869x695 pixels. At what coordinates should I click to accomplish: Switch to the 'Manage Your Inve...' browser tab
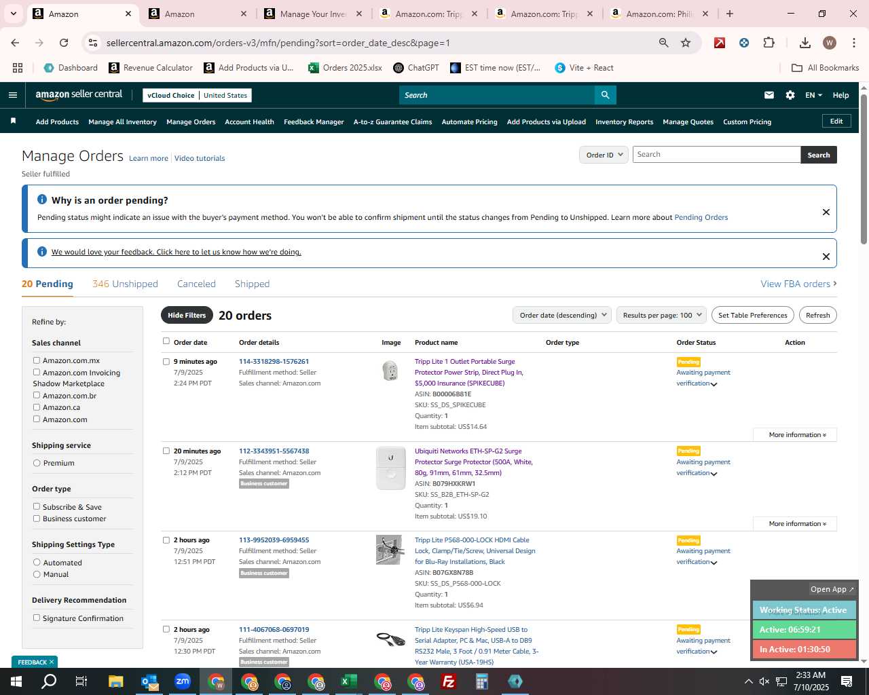pyautogui.click(x=313, y=14)
